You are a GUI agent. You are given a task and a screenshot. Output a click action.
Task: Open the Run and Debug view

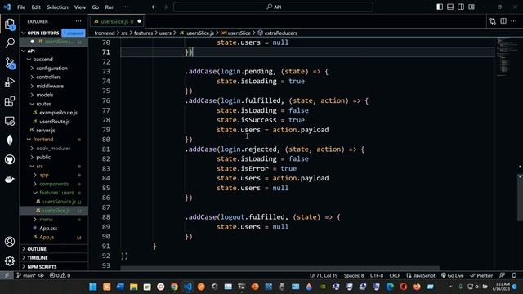[x=10, y=82]
